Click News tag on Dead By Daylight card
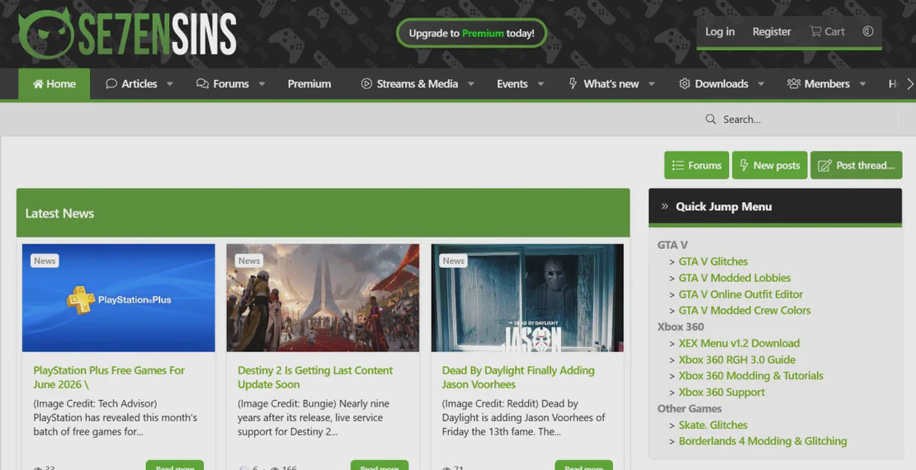Viewport: 916px width, 470px height. (453, 261)
